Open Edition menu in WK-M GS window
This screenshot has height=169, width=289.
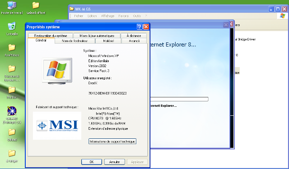coord(92,16)
